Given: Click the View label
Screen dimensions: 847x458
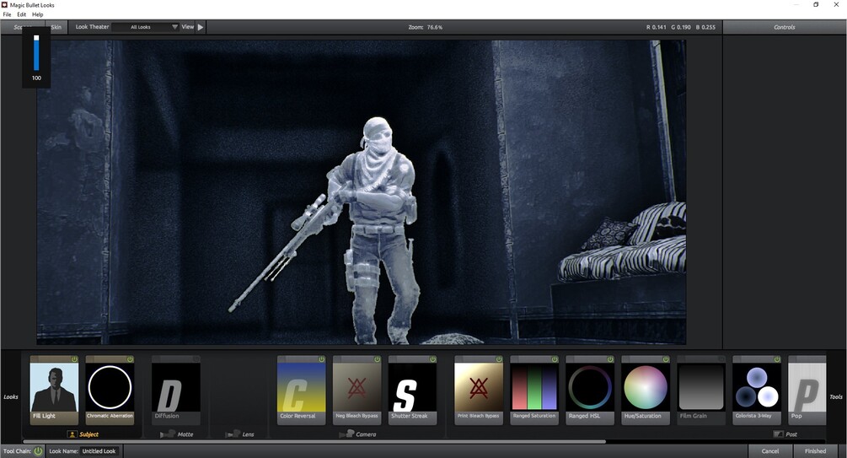Looking at the screenshot, I should point(187,26).
